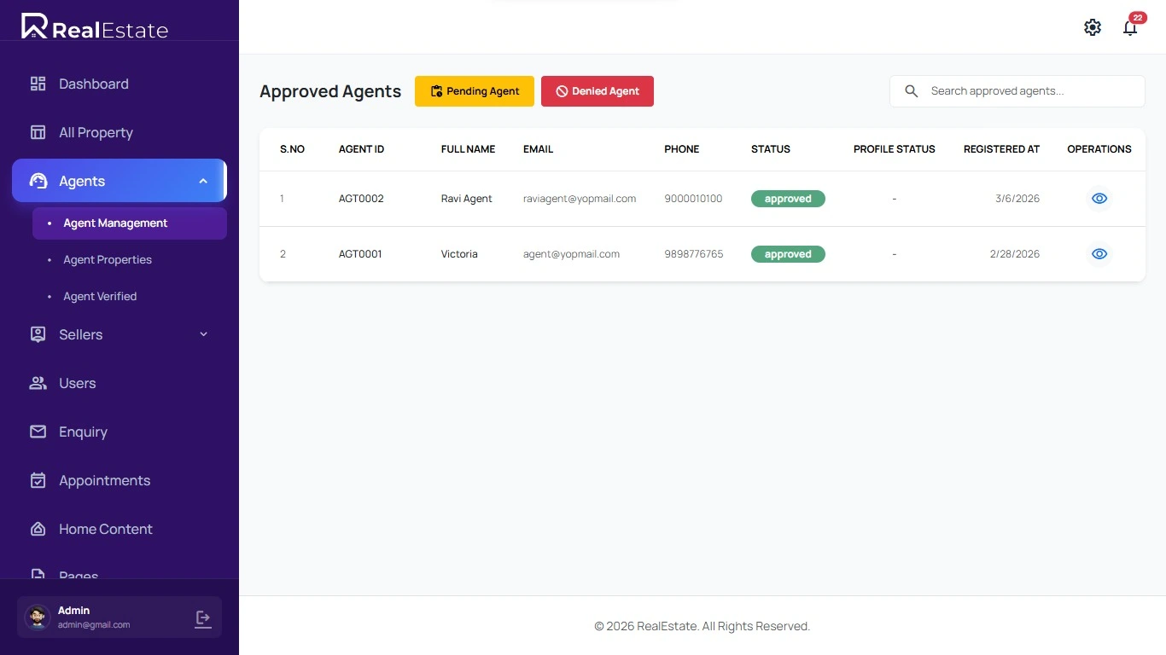View details of Ravi Agent via eye icon
The image size is (1166, 655).
tap(1099, 199)
